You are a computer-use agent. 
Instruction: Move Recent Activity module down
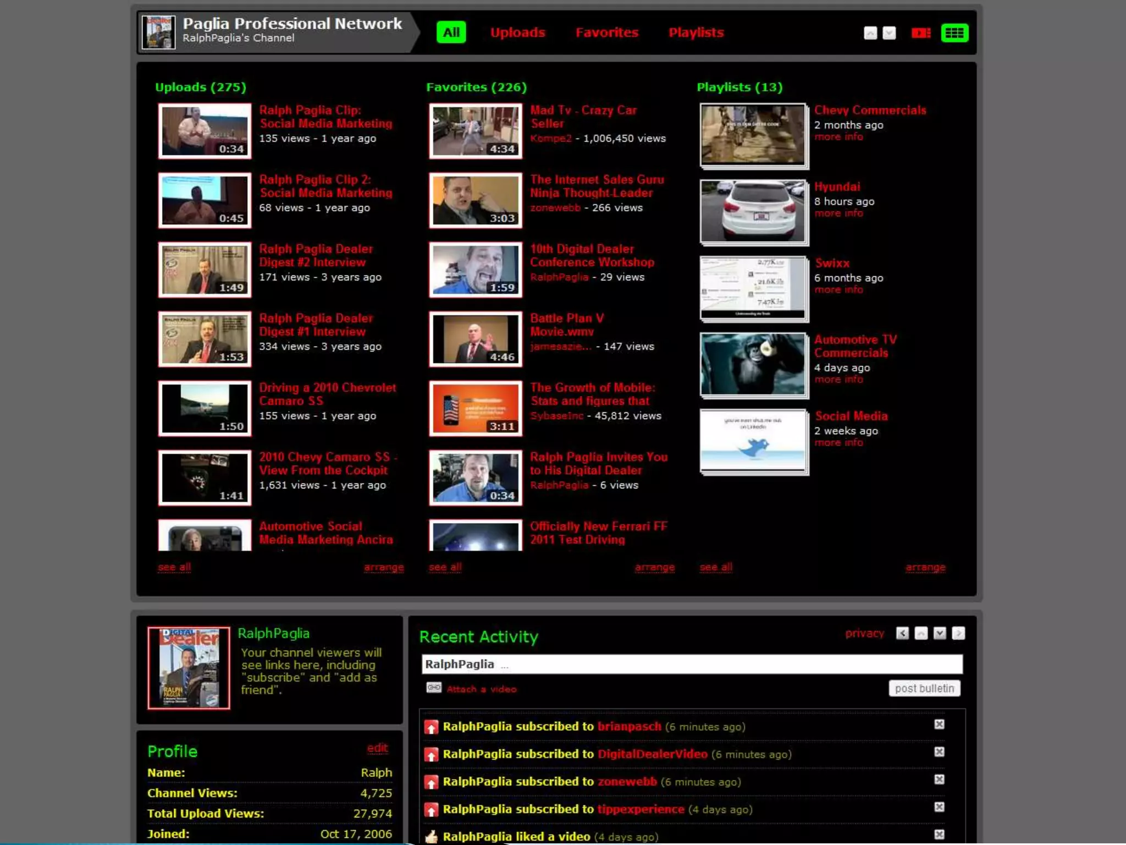(x=940, y=633)
